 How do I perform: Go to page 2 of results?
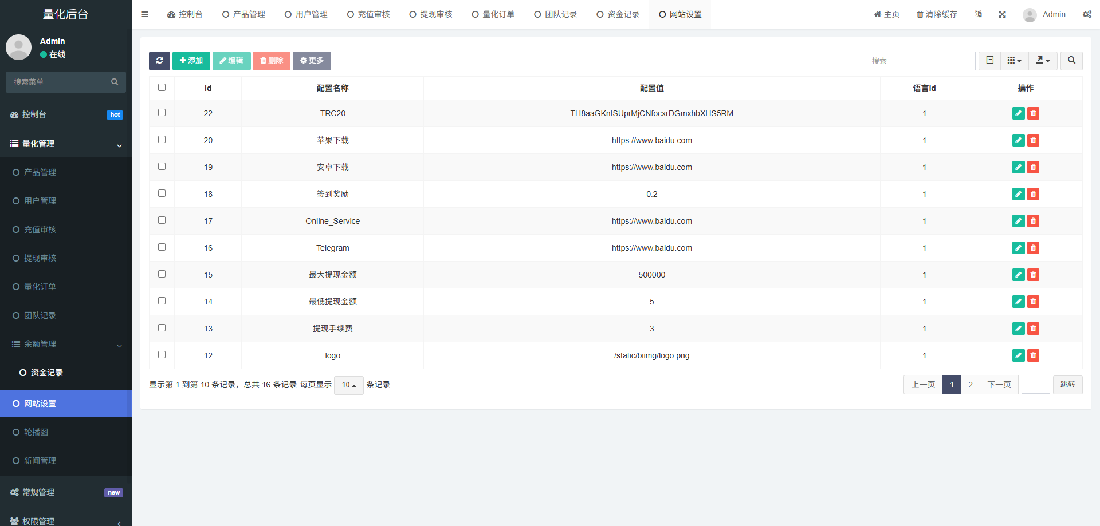pyautogui.click(x=970, y=385)
